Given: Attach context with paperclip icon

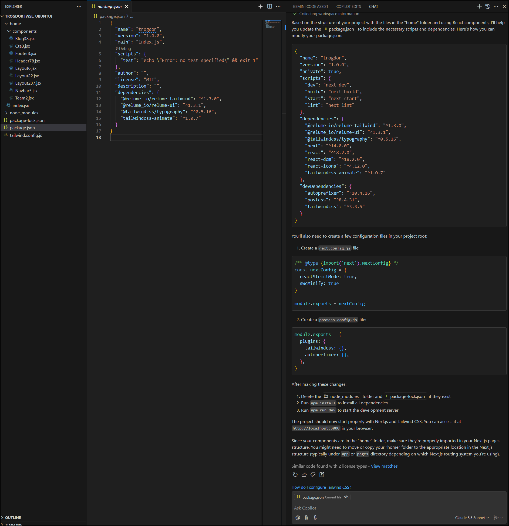Looking at the screenshot, I should (x=306, y=518).
